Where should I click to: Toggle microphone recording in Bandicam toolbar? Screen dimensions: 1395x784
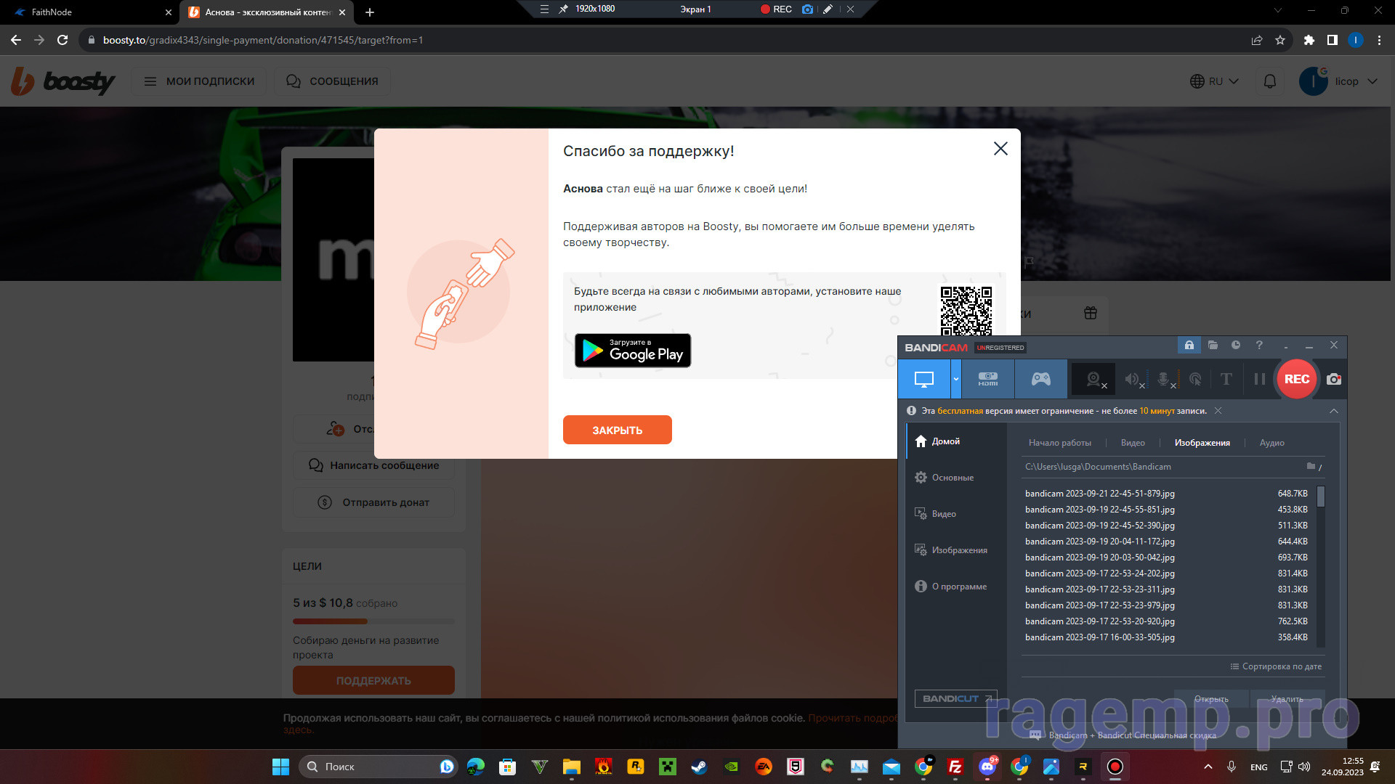(x=1165, y=379)
